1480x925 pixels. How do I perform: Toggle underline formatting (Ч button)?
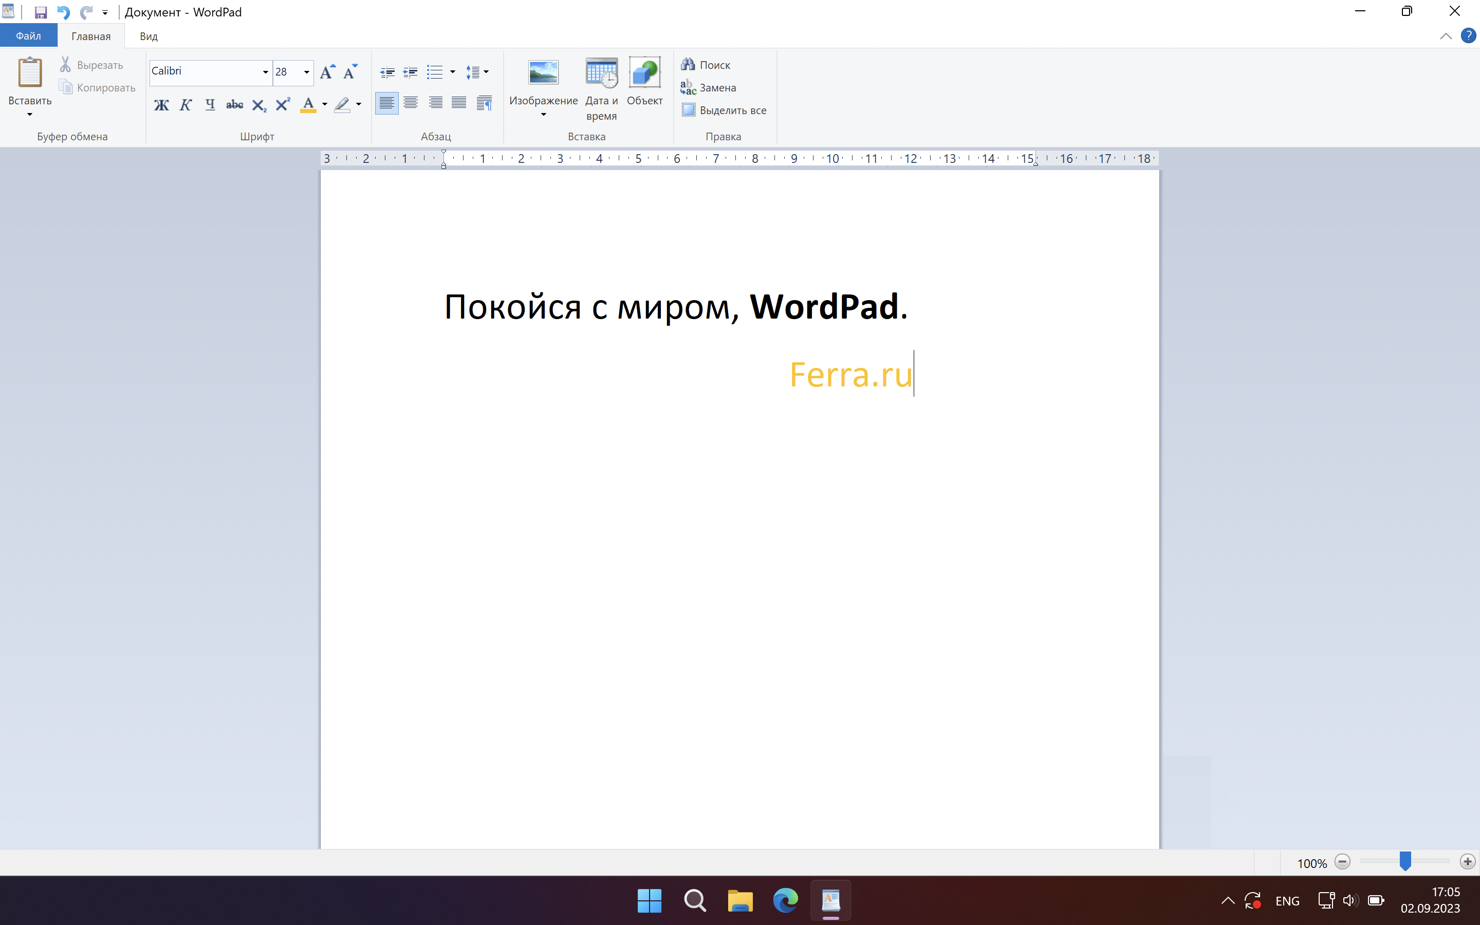tap(210, 105)
